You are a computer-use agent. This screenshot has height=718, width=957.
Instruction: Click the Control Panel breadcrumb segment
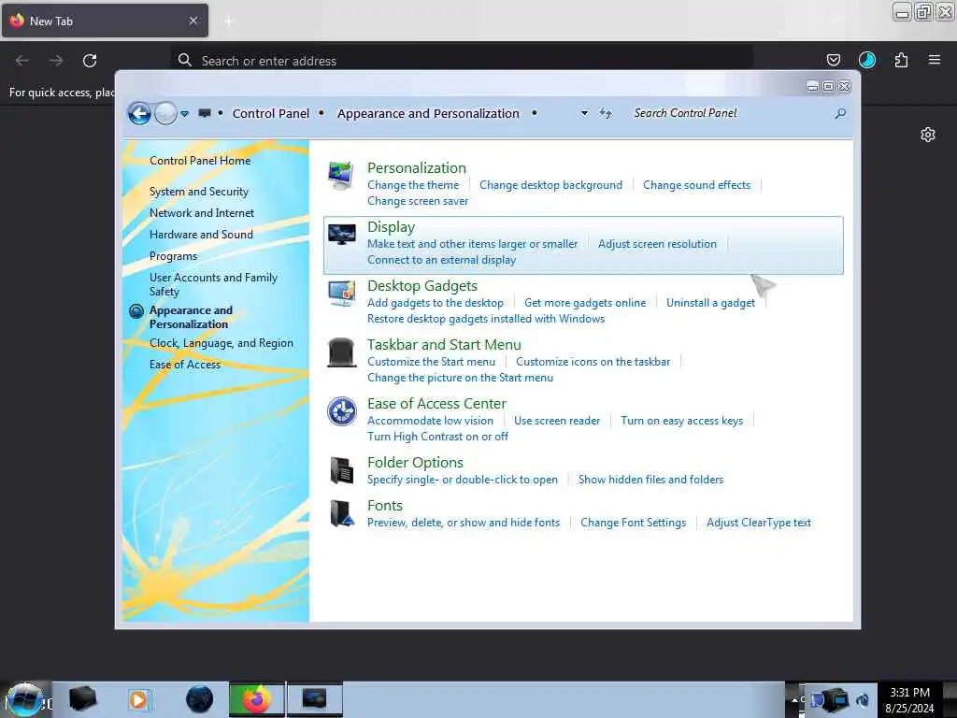click(x=271, y=113)
